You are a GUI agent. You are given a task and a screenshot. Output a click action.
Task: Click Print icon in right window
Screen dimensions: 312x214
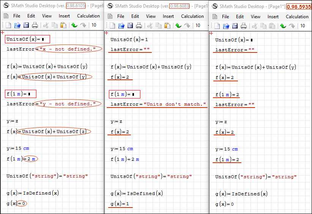tap(244, 26)
